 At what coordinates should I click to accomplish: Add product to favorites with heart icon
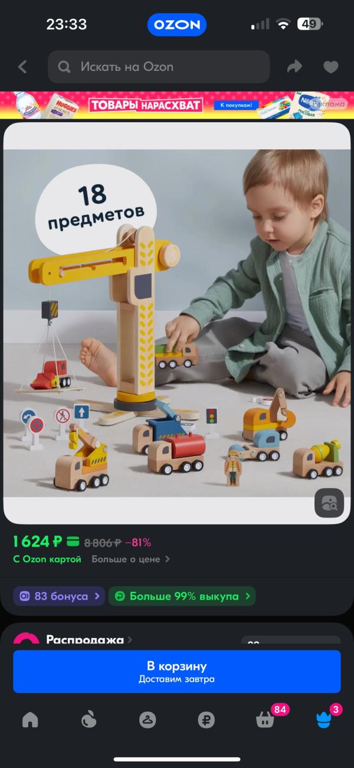tap(331, 67)
